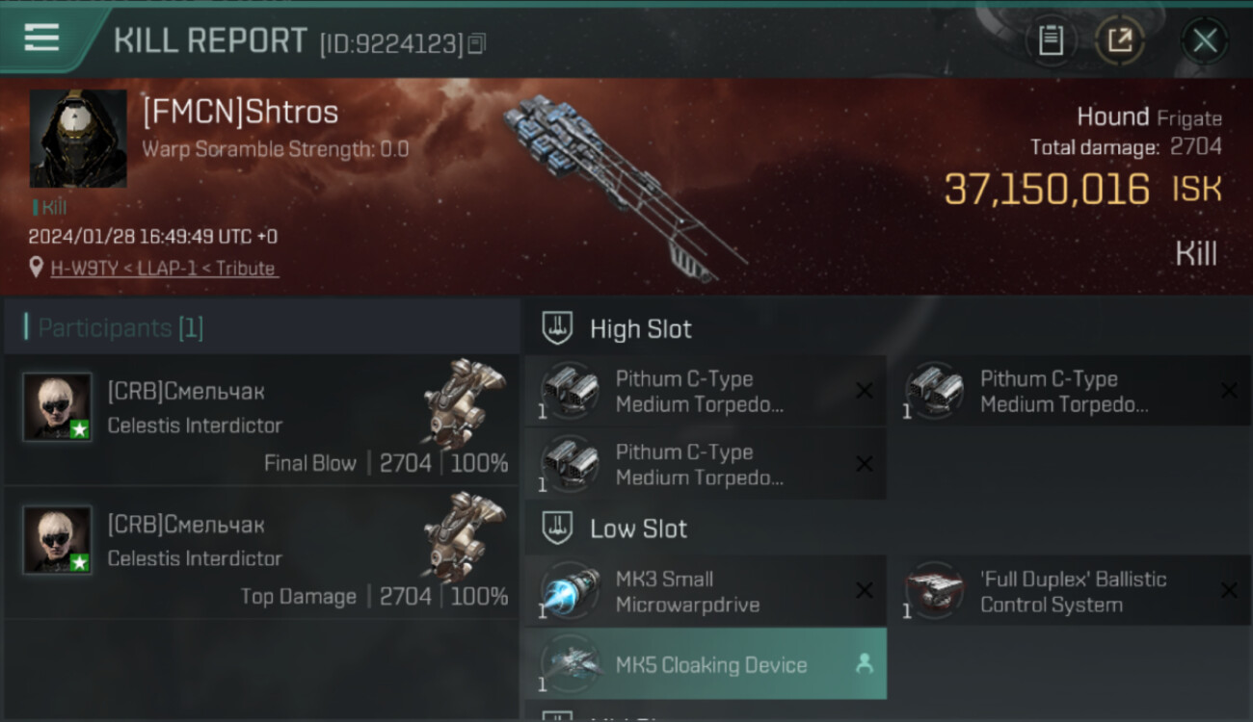Collapse the Low Slot section header
1253x722 pixels.
tap(887, 528)
